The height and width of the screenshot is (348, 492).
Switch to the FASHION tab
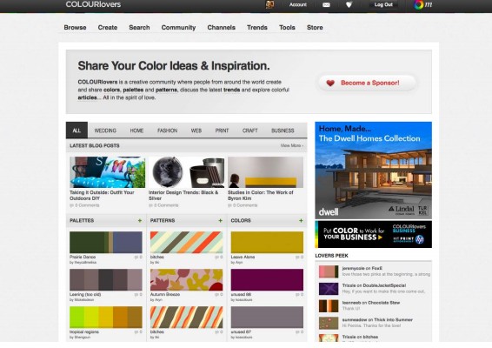pos(167,130)
